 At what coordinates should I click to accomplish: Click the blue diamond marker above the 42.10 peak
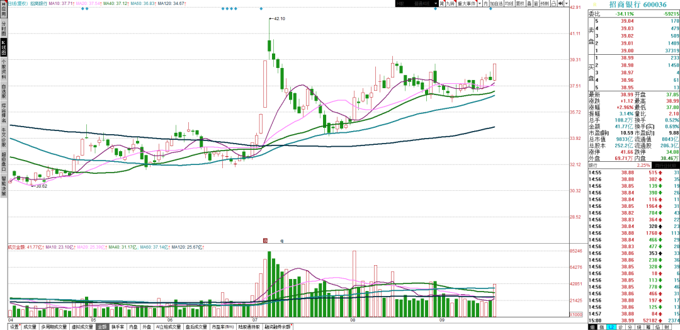tap(261, 9)
